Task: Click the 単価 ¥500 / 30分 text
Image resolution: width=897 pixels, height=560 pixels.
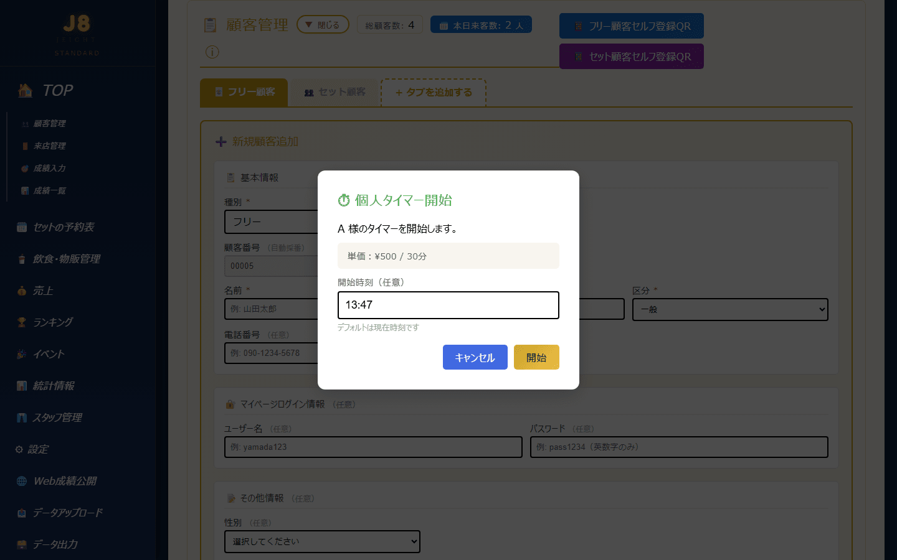Action: tap(387, 256)
